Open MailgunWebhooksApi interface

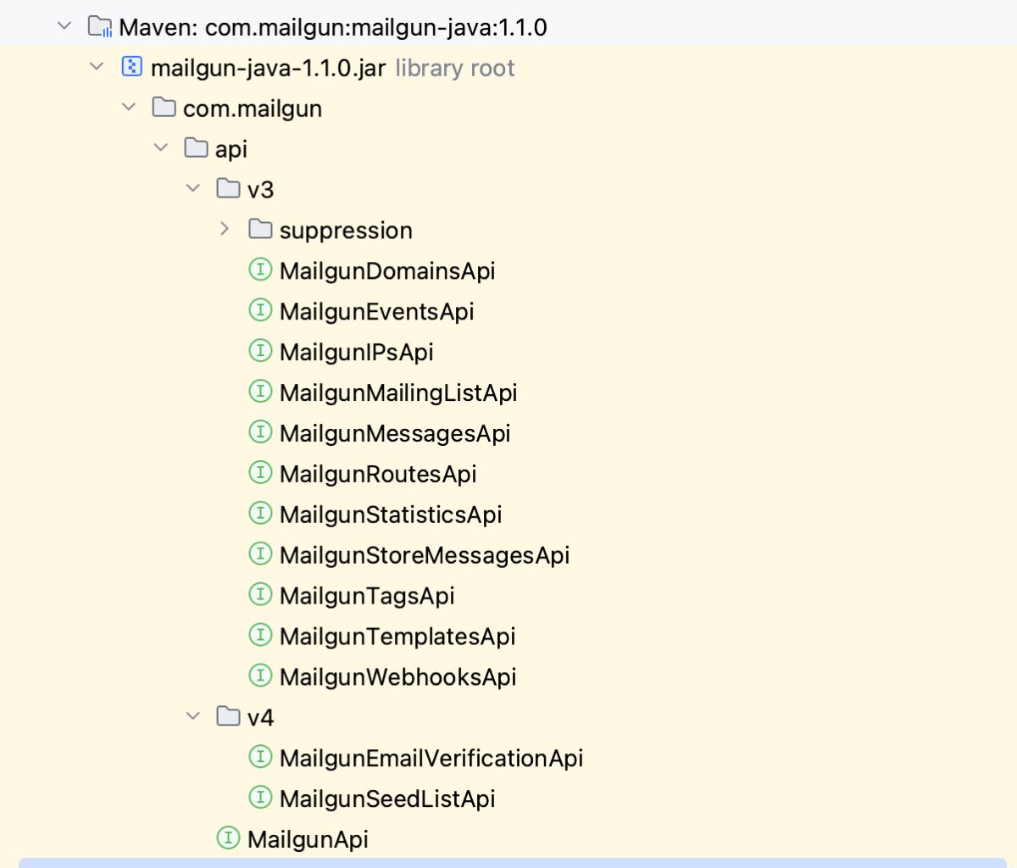point(398,677)
